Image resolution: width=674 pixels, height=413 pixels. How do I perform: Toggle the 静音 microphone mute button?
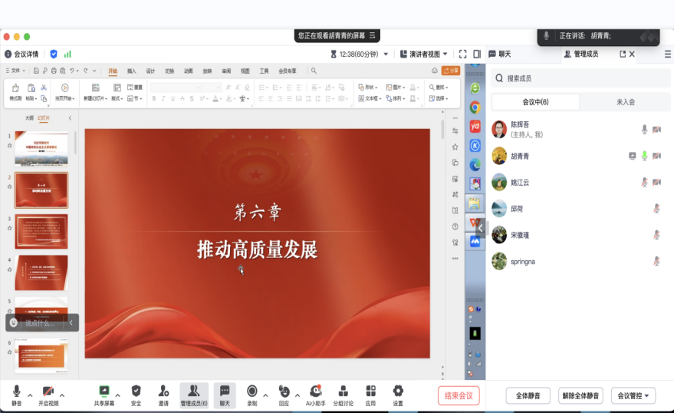click(x=16, y=392)
